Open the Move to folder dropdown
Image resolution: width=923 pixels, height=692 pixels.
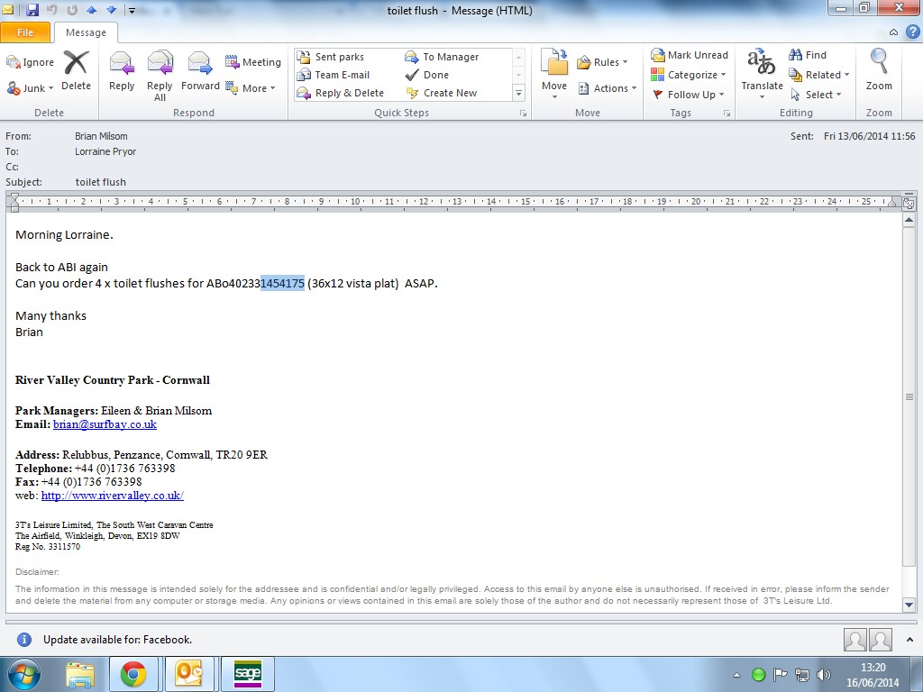pos(554,75)
